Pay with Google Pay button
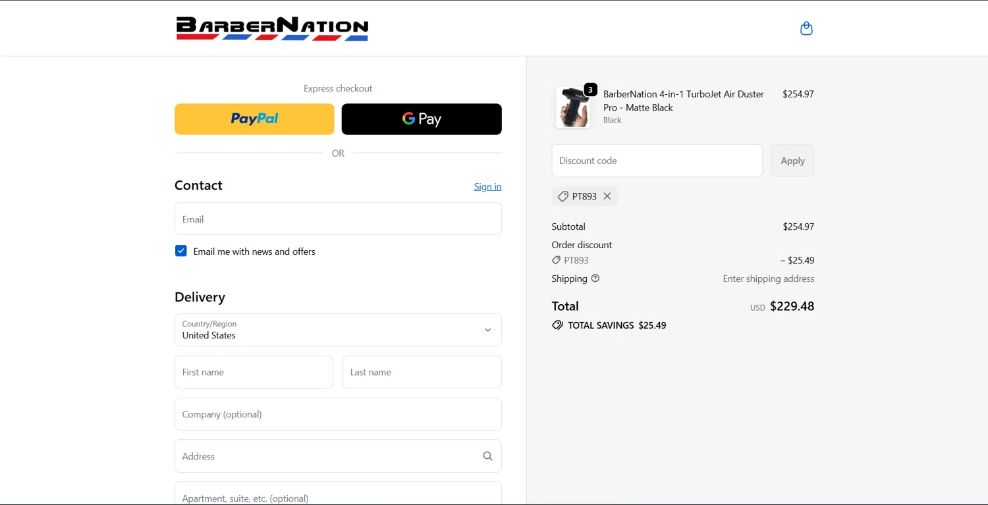 point(422,119)
